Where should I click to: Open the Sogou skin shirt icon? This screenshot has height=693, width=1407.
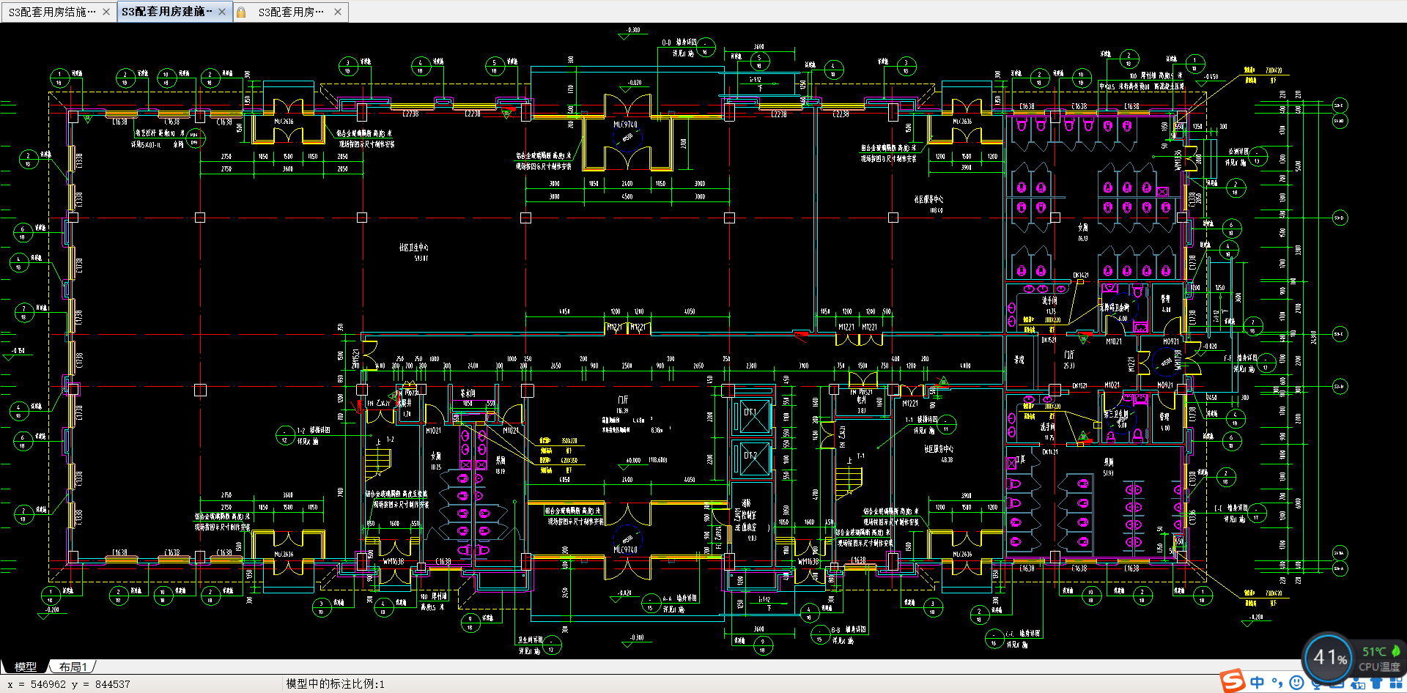click(1377, 683)
